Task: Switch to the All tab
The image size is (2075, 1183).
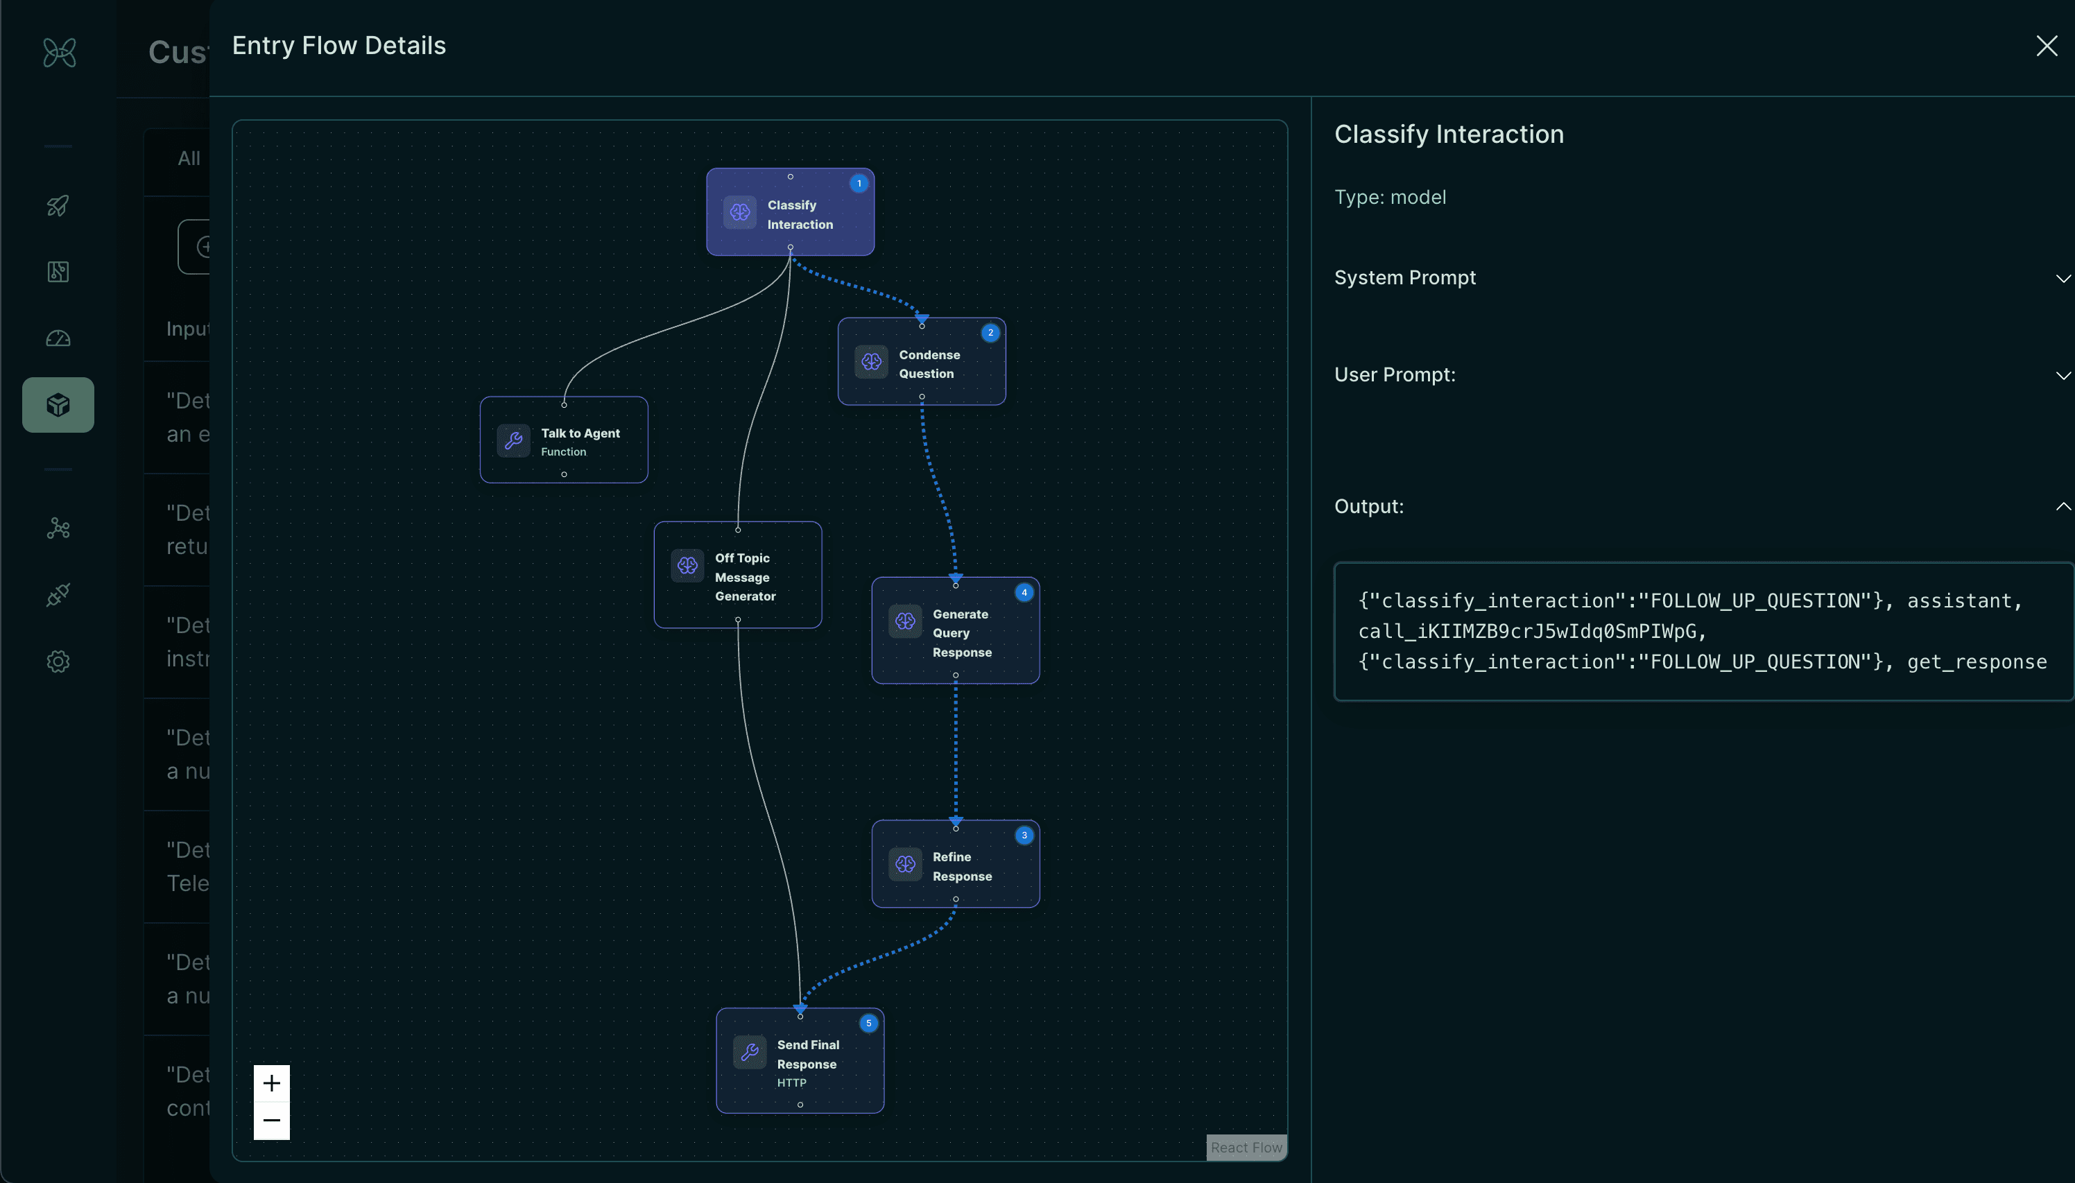Action: (x=189, y=157)
